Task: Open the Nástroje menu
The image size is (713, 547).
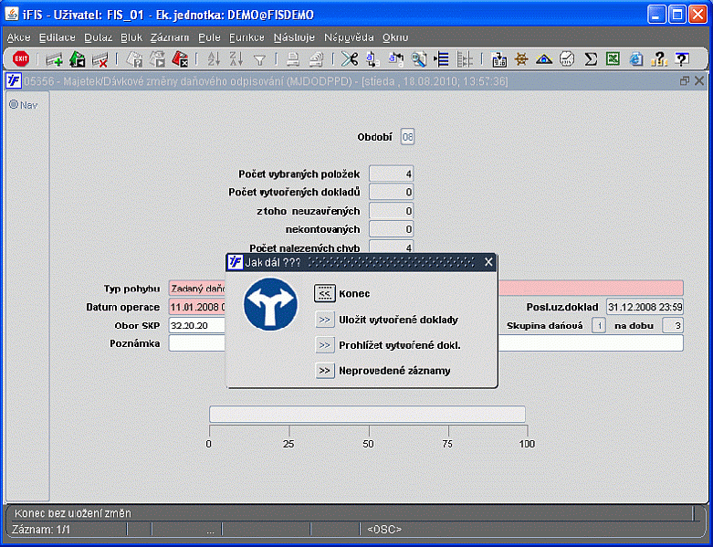Action: point(293,37)
